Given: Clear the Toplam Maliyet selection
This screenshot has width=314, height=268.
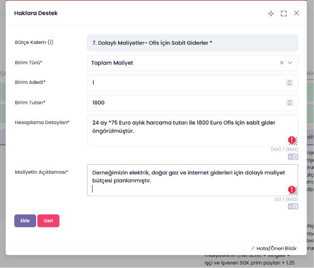Looking at the screenshot, I should coord(282,63).
